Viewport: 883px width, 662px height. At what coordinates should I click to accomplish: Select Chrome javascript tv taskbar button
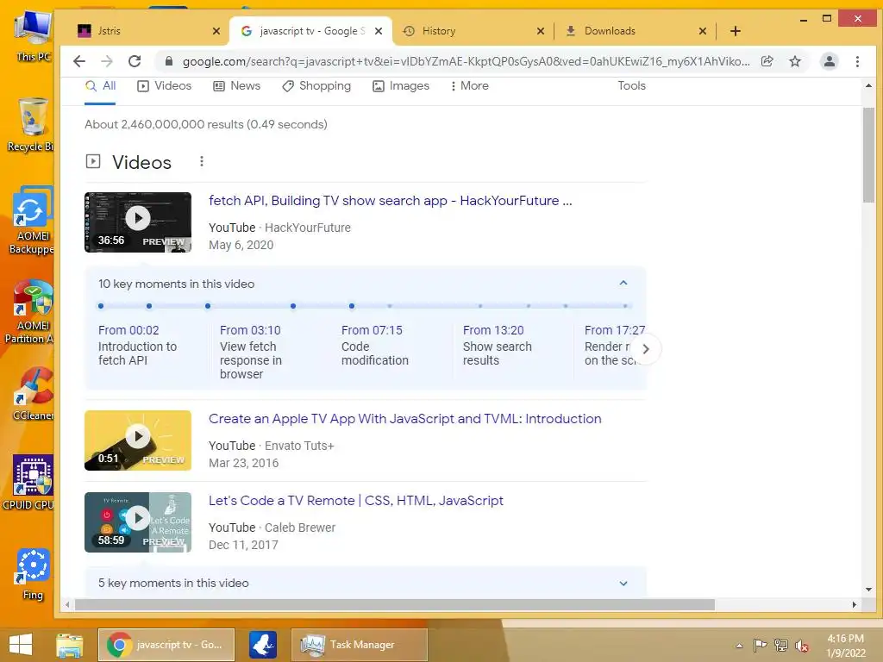[x=166, y=645]
